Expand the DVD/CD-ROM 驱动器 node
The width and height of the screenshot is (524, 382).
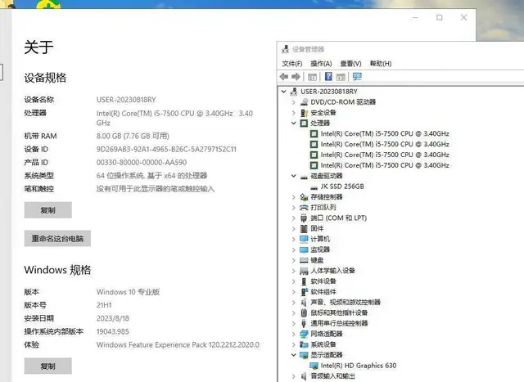click(293, 102)
